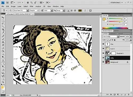This screenshot has height=97, width=133.
Task: Click Create warped text icon
Action: click(85, 11)
